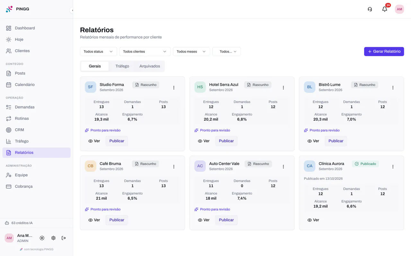Viewport: 411px width, 256px height.
Task: Open Studio Forma card options menu
Action: click(x=174, y=87)
